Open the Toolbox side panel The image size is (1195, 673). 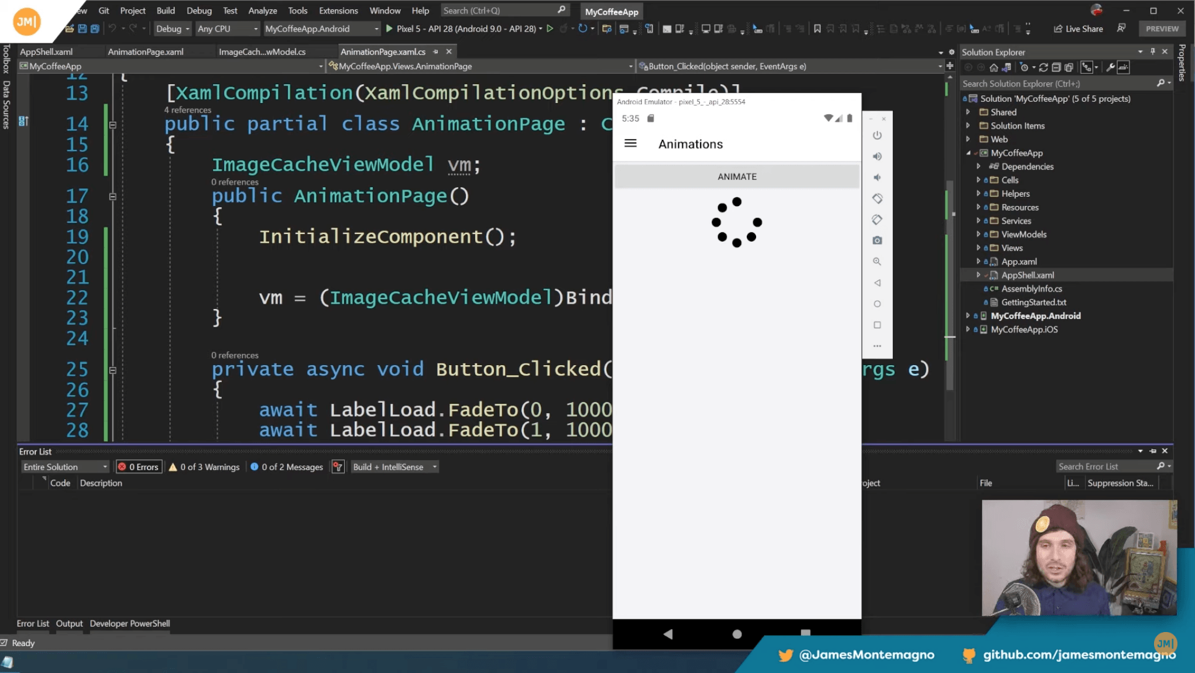(x=6, y=59)
